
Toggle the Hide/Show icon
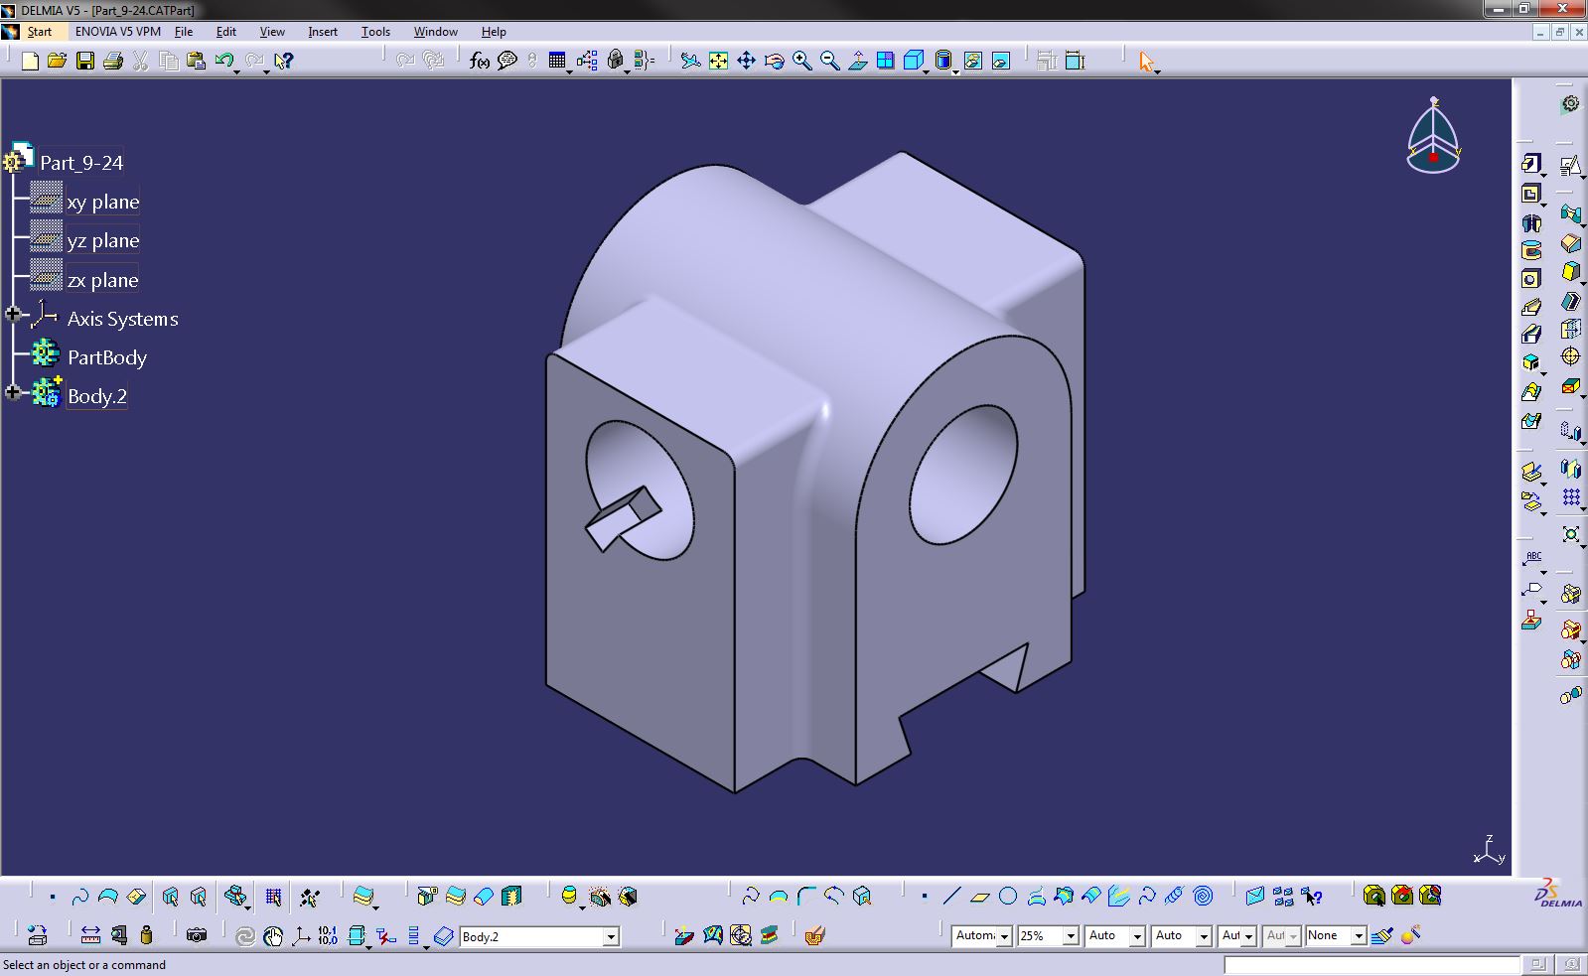(973, 62)
